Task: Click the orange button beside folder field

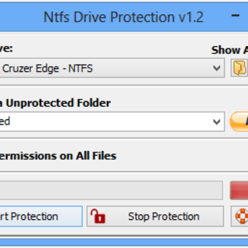Action: (x=239, y=121)
